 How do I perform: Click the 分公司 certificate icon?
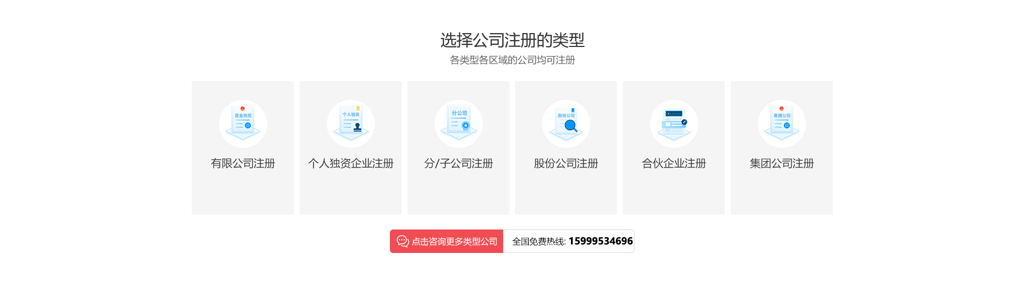[459, 124]
